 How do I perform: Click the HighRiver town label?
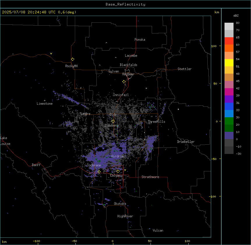pos(125,216)
